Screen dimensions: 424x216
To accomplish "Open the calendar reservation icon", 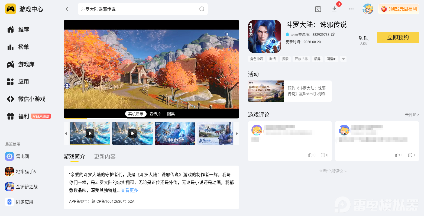I will (318, 9).
